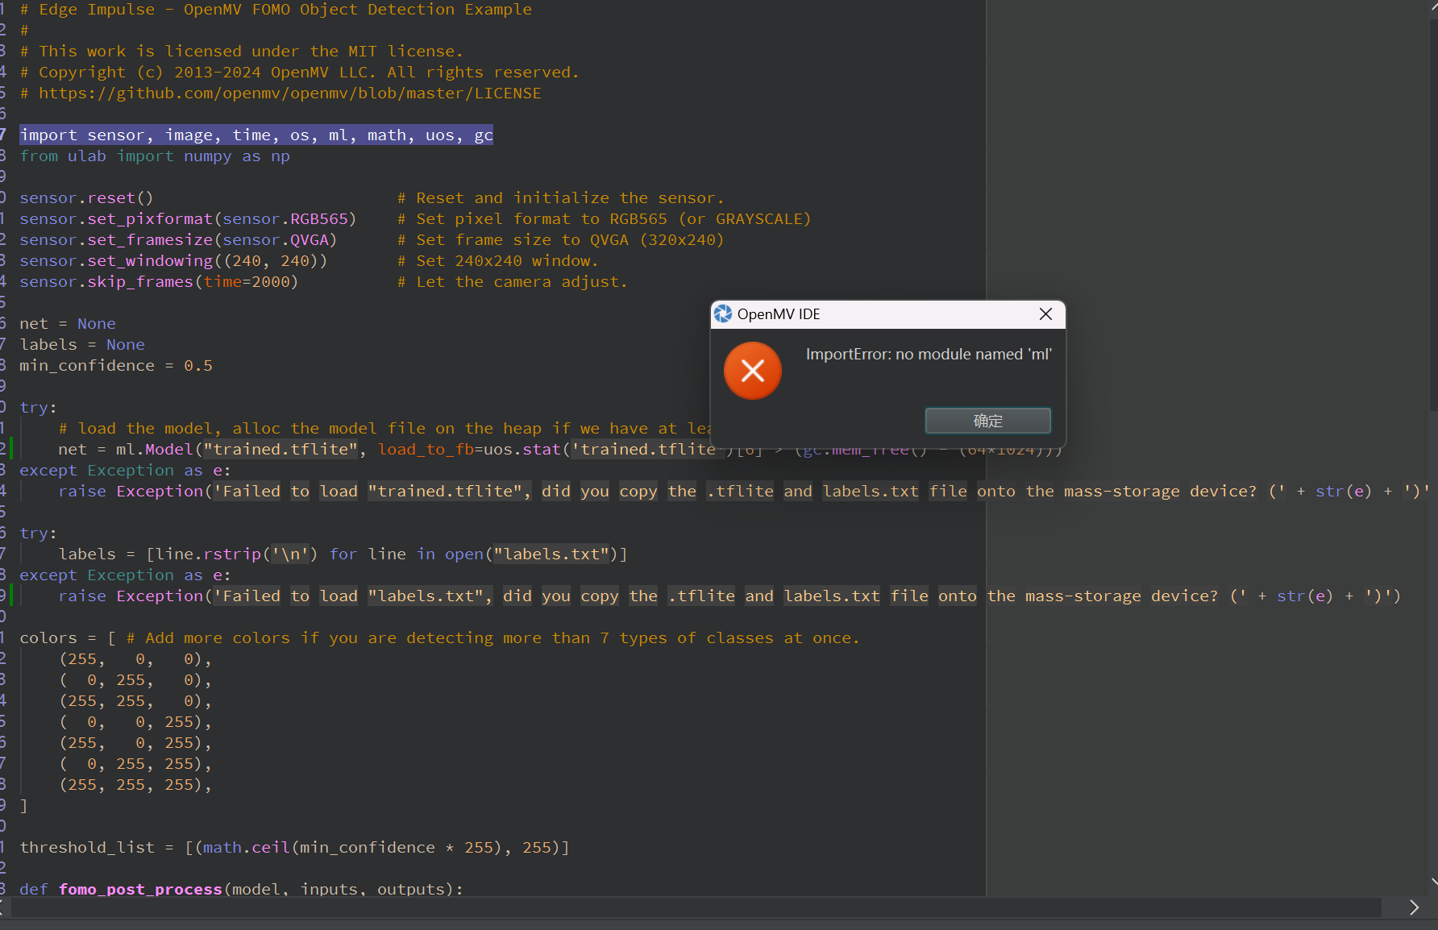Click the threshold_list assignment line

294,848
